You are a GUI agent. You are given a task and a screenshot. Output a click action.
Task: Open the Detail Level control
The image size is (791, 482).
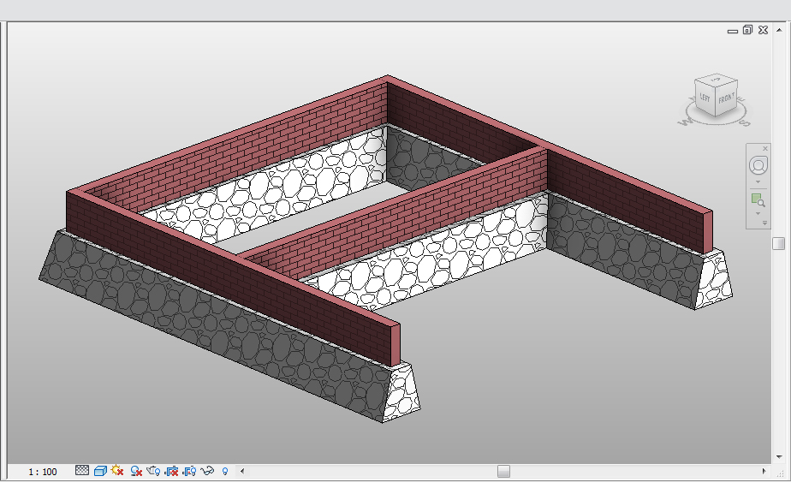pos(82,470)
